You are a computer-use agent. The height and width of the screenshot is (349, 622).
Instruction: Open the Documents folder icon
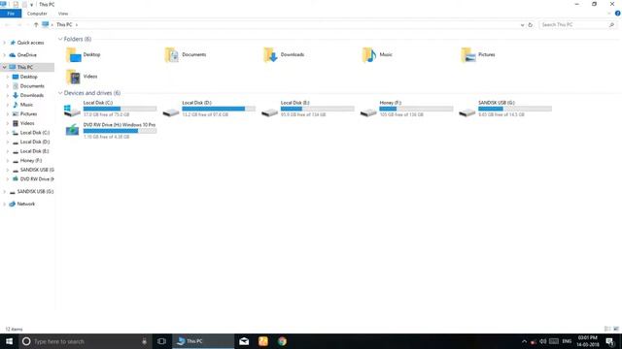point(172,54)
